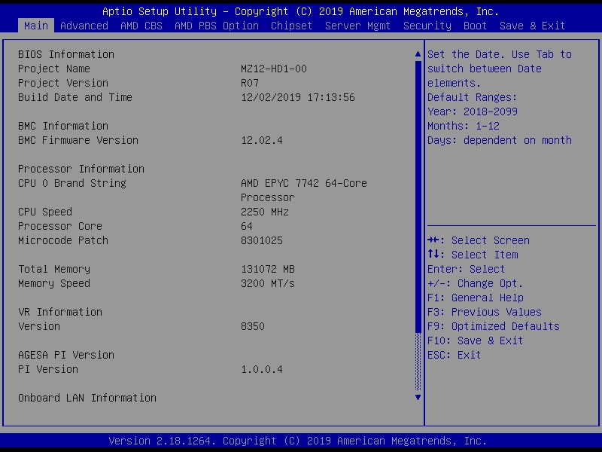Image resolution: width=602 pixels, height=452 pixels.
Task: Click the Total Memory label
Action: coord(54,269)
